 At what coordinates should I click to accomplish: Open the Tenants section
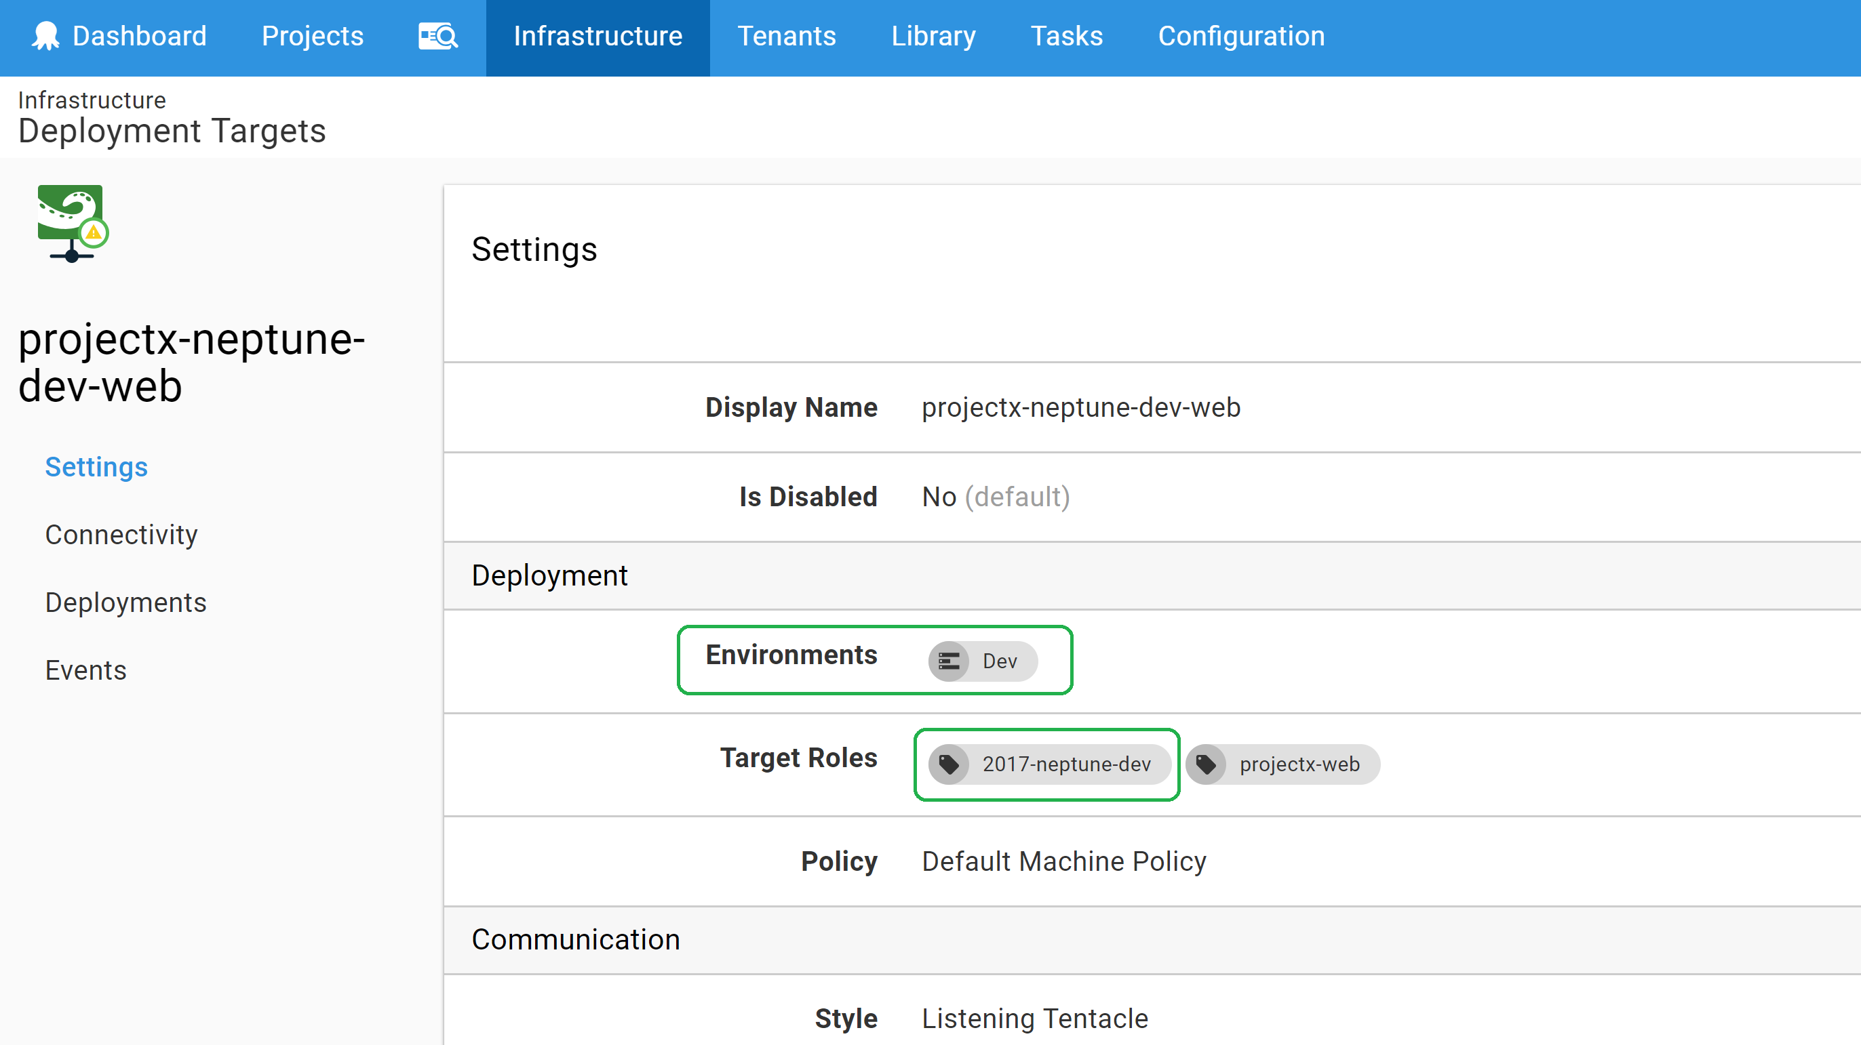click(x=786, y=36)
